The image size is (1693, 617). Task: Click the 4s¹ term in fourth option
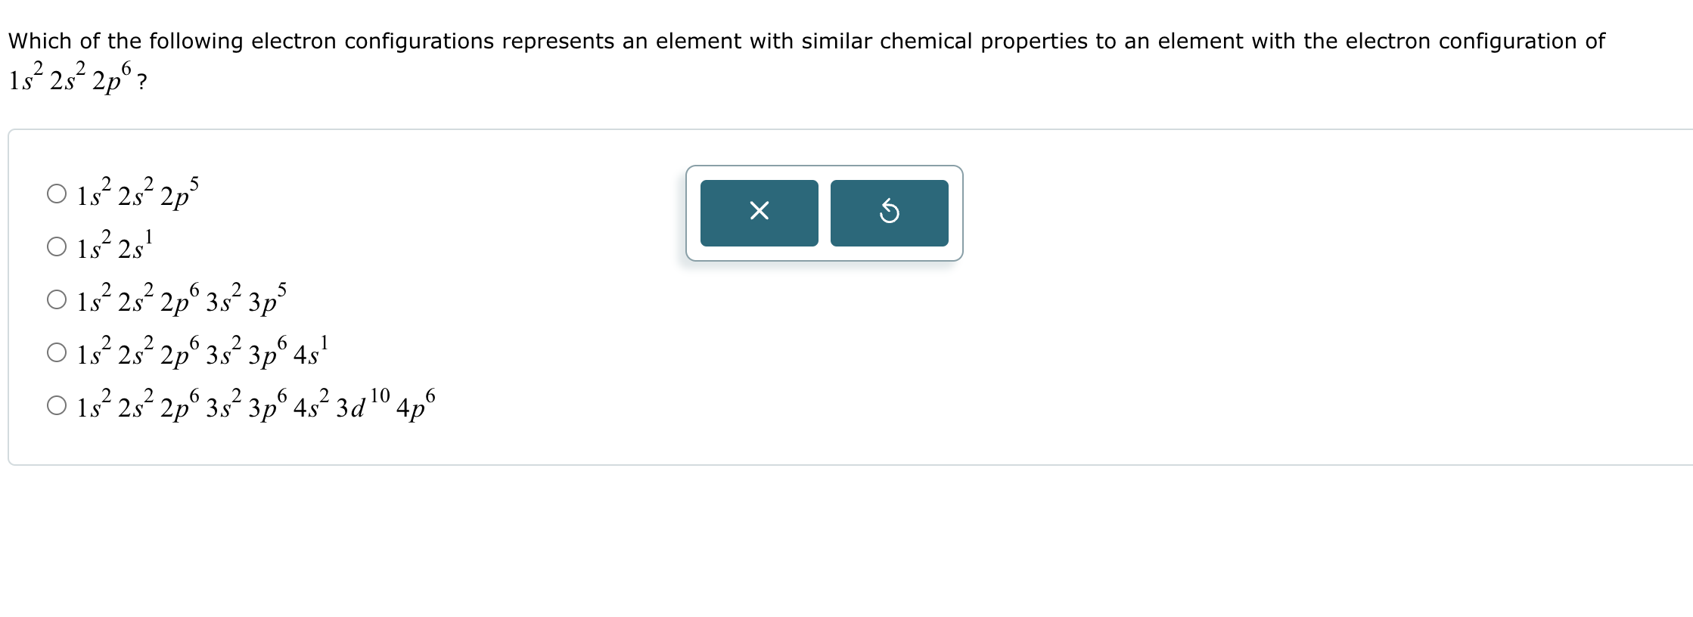click(310, 354)
